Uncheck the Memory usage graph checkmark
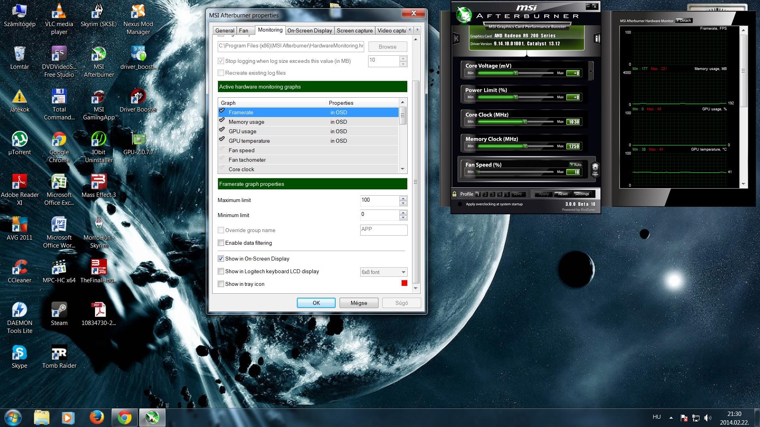This screenshot has height=427, width=760. click(x=222, y=120)
